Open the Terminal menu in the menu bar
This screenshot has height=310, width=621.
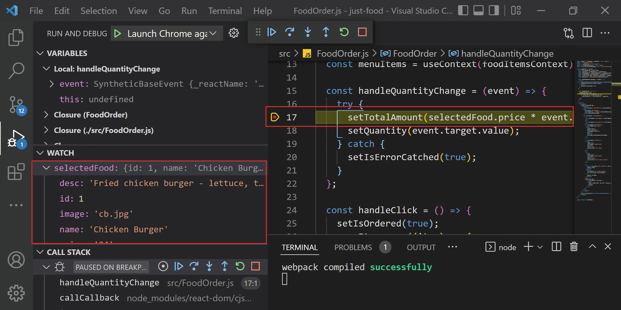coord(225,11)
